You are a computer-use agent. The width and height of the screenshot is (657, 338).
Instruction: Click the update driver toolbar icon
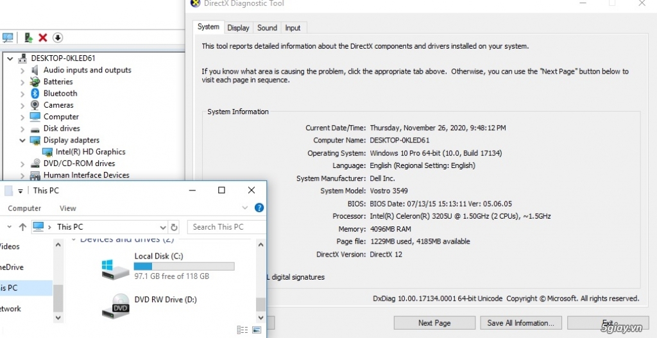coord(28,38)
